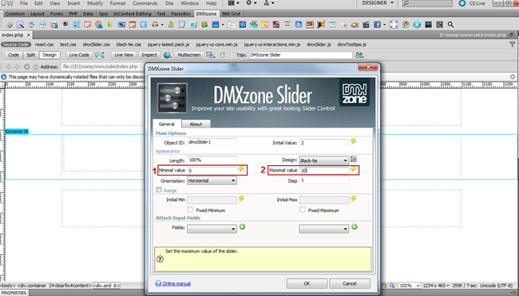
Task: Open the window size 1234 x 465 dropdown
Action: [x=436, y=286]
